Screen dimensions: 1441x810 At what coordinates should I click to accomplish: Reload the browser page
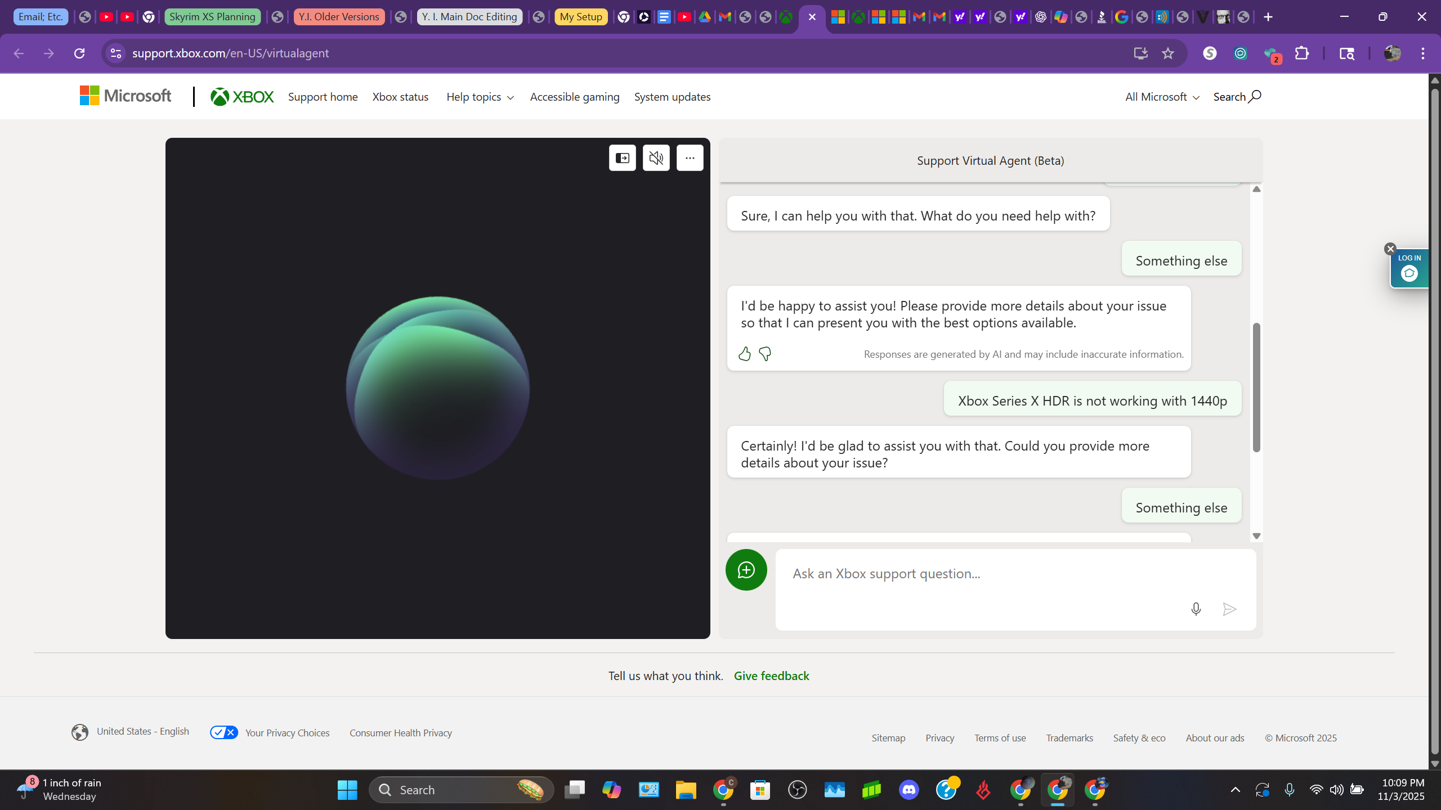(79, 53)
